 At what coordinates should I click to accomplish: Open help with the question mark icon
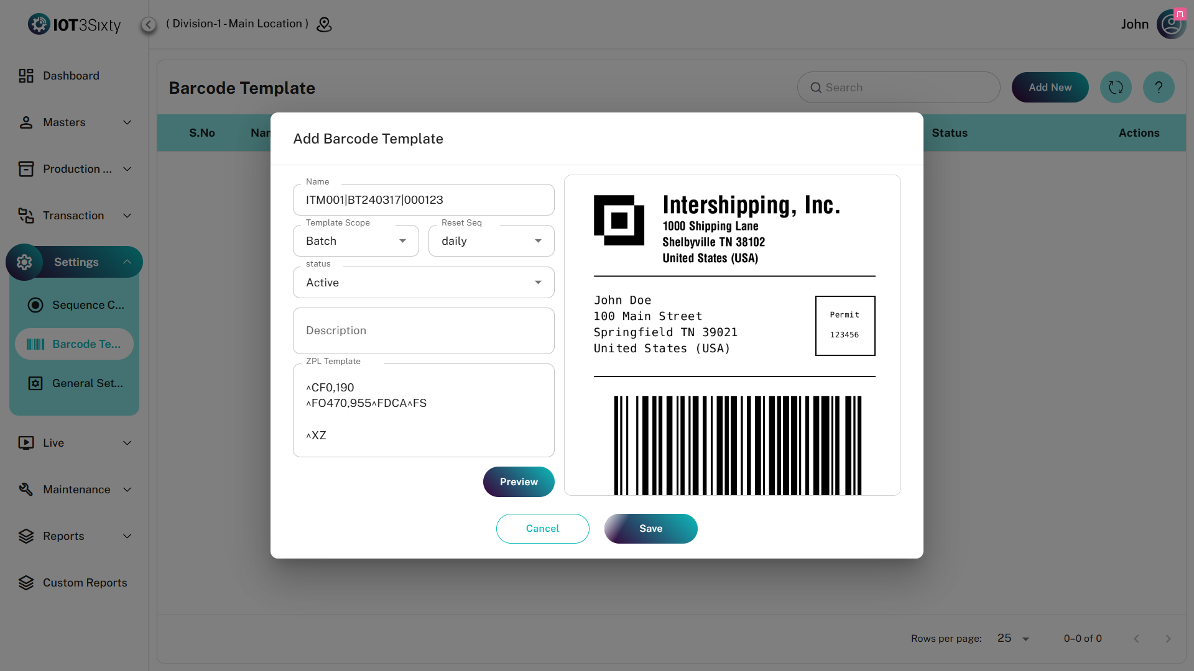pyautogui.click(x=1159, y=88)
